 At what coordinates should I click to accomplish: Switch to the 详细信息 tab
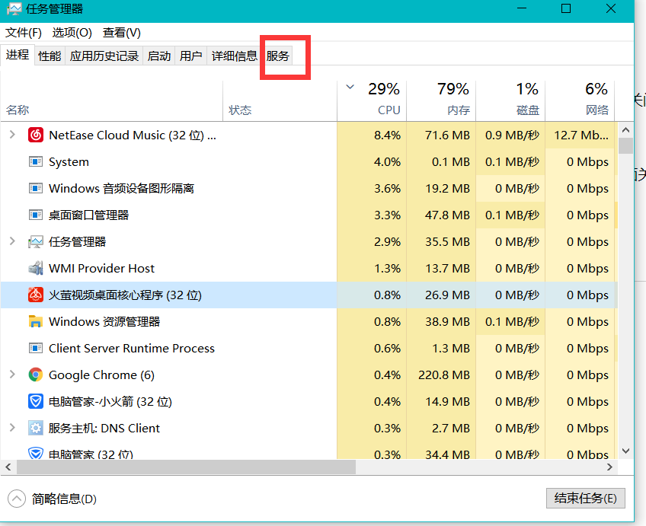tap(235, 56)
